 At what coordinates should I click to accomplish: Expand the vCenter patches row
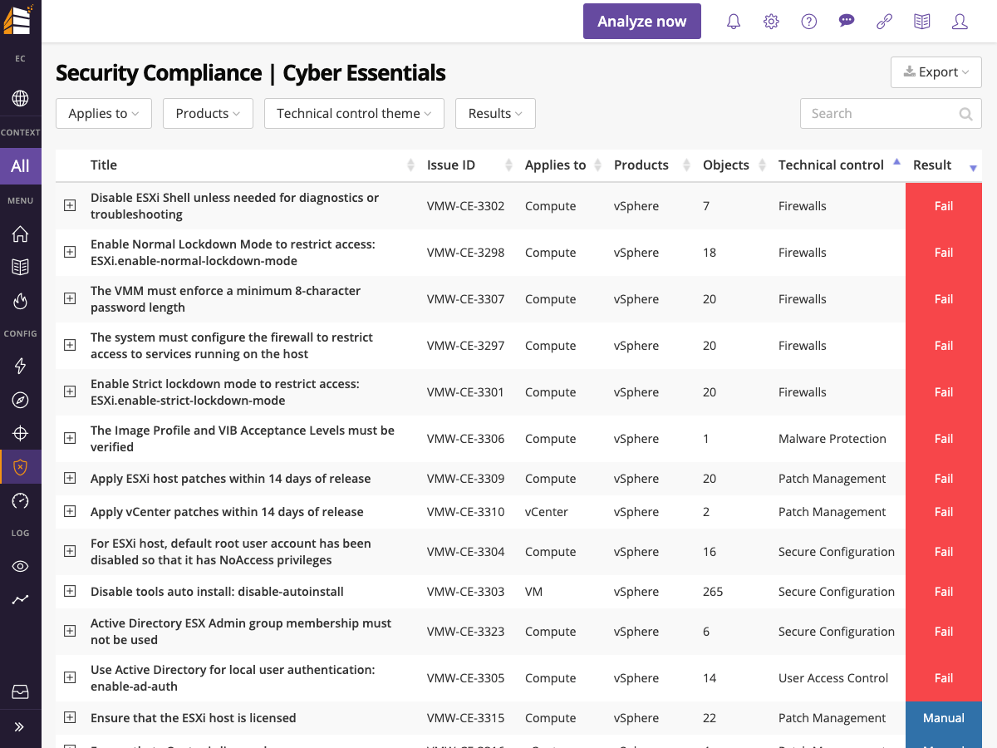coord(70,511)
